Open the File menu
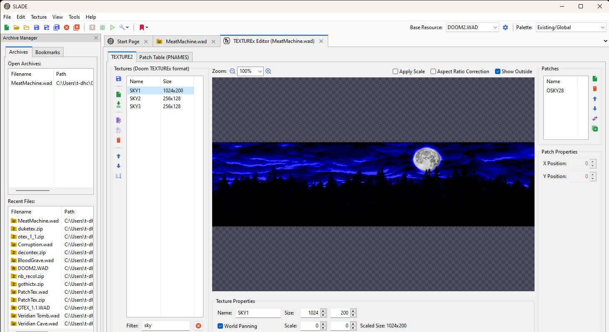Image resolution: width=609 pixels, height=332 pixels. pos(7,17)
